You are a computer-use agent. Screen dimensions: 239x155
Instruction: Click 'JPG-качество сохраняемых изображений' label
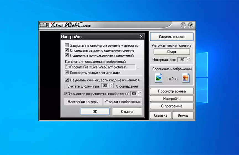[x=96, y=93]
